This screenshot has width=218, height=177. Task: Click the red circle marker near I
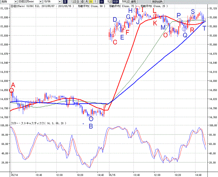(138, 8)
